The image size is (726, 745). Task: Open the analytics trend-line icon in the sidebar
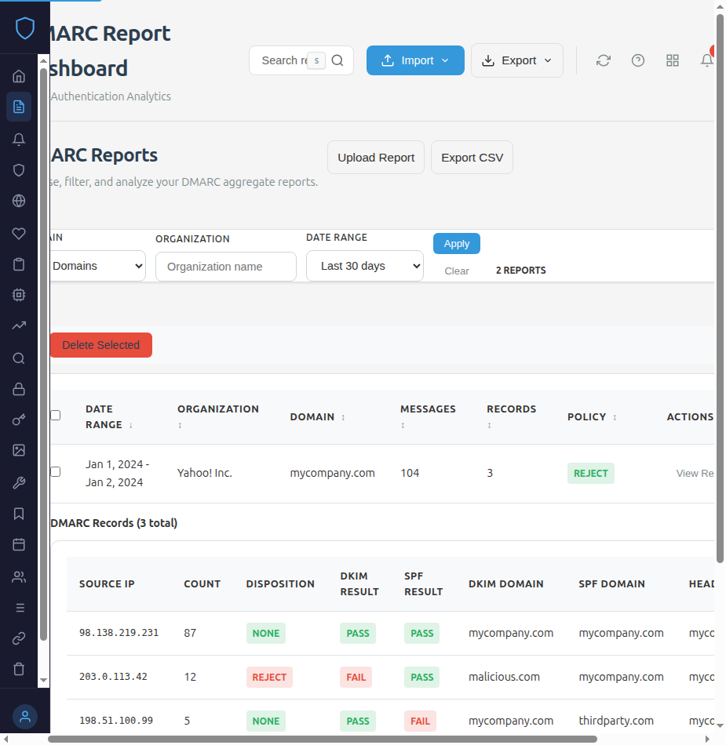click(18, 325)
